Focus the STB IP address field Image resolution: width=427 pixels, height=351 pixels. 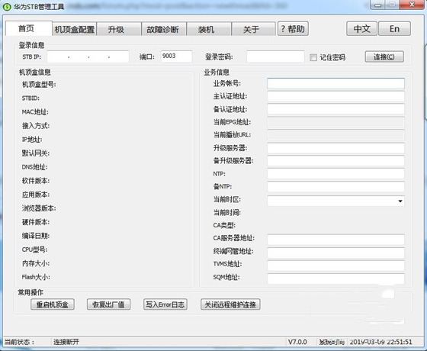88,56
